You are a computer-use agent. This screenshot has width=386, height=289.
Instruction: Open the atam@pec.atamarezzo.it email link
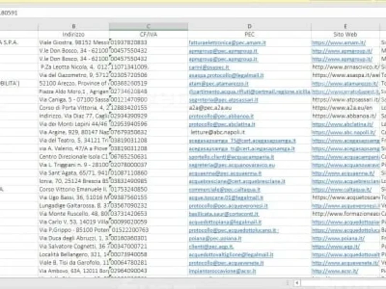click(x=218, y=84)
